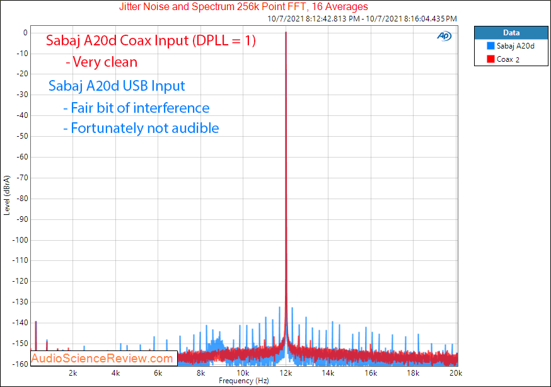The image size is (551, 387).
Task: Click the blue Sabaj A20d legend swatch
Action: coord(490,46)
